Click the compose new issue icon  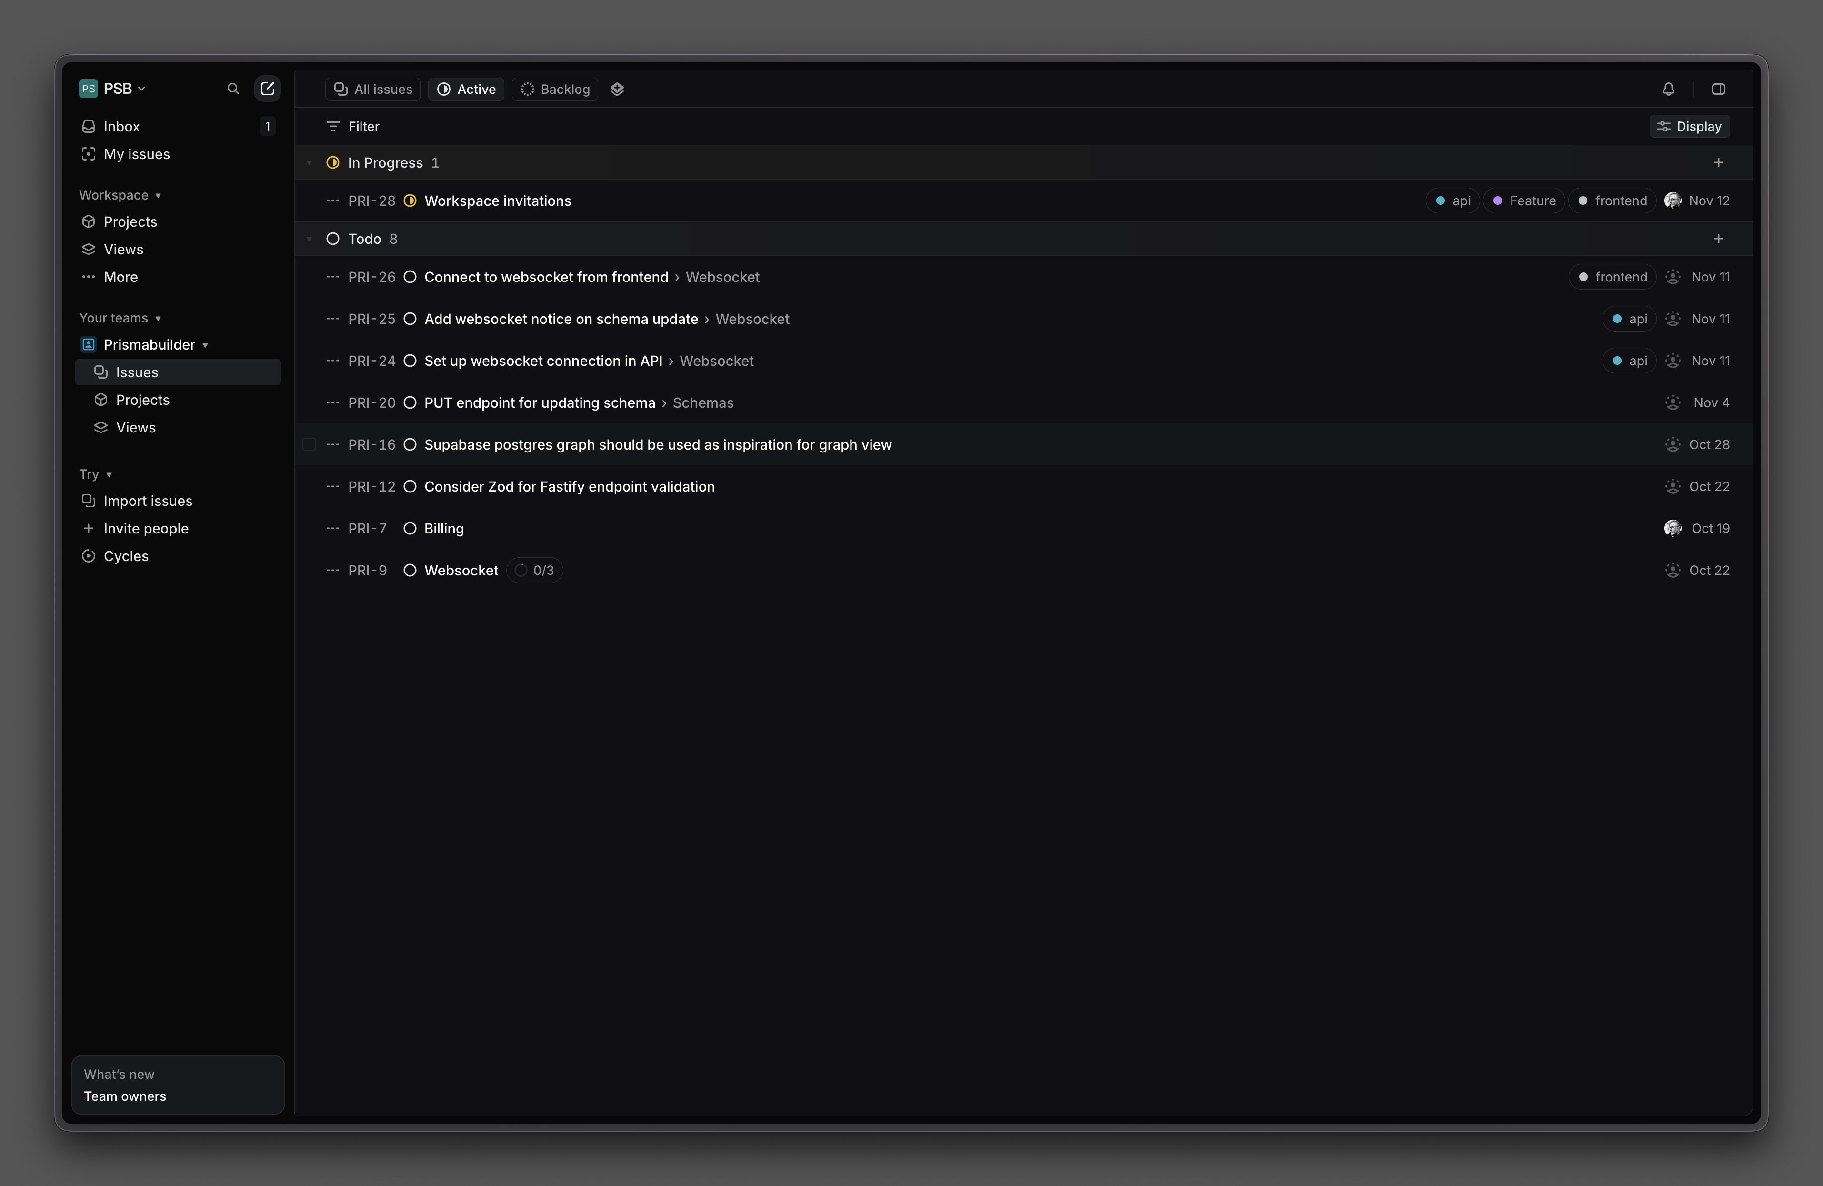(267, 89)
